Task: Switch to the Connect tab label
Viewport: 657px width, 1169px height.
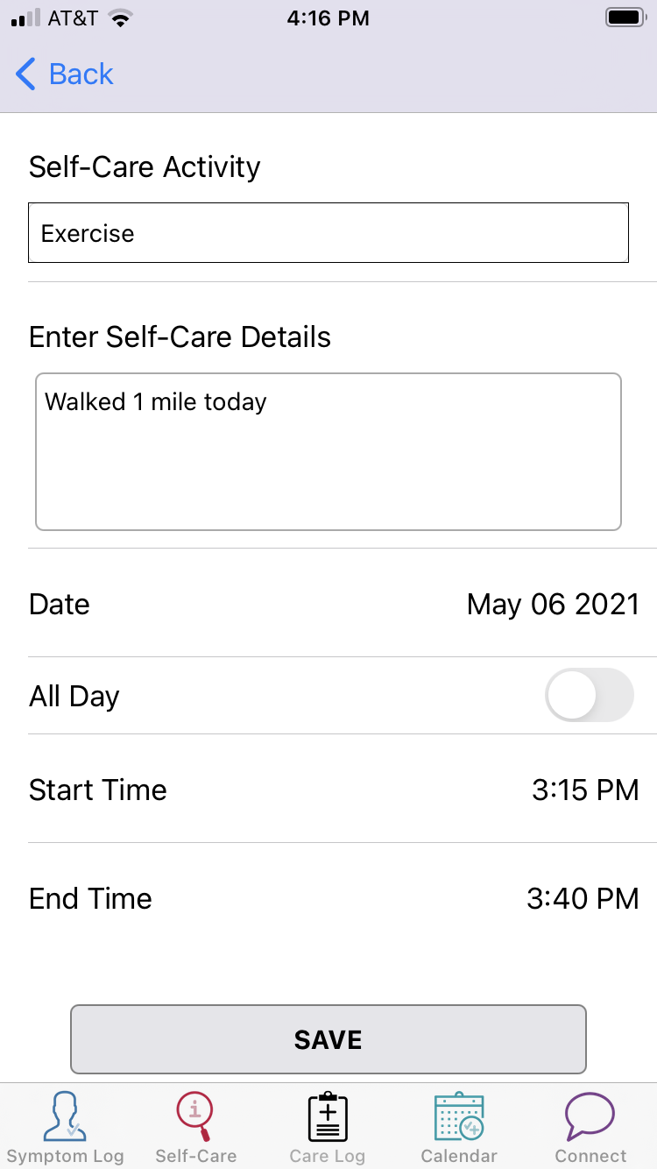Action: pos(590,1156)
